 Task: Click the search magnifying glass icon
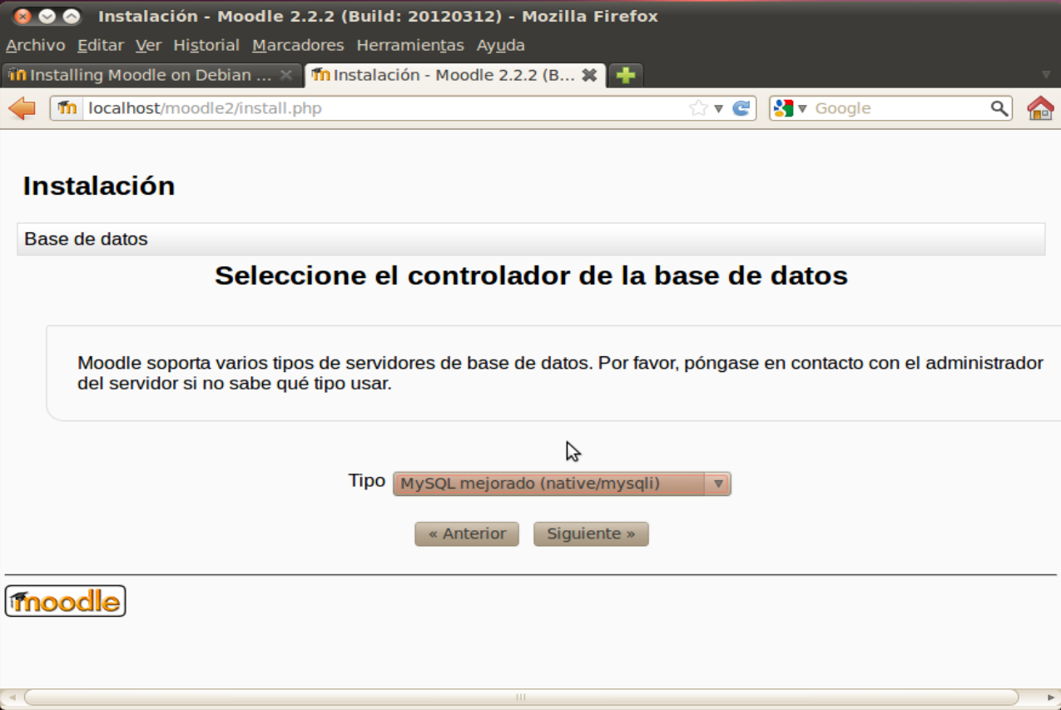[999, 108]
